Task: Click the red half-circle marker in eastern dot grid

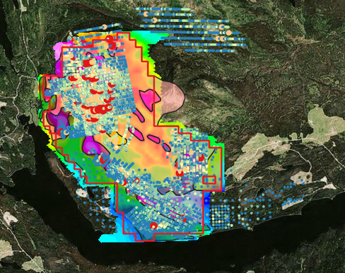Action: tap(201, 158)
